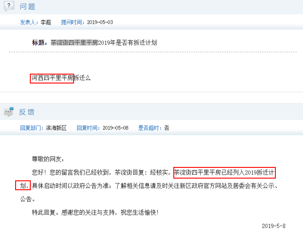Click the feedback chat bubbles icon
Viewport: 303px width, 246px height.
[9, 112]
